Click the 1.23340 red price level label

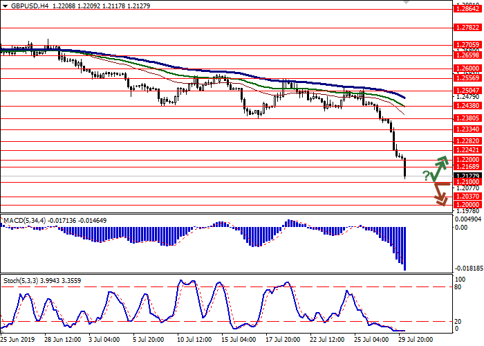click(467, 129)
